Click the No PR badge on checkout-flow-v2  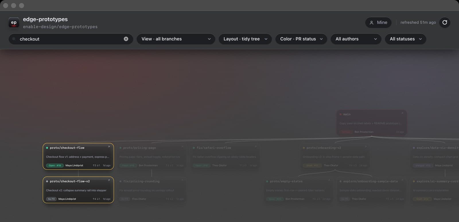point(51,199)
